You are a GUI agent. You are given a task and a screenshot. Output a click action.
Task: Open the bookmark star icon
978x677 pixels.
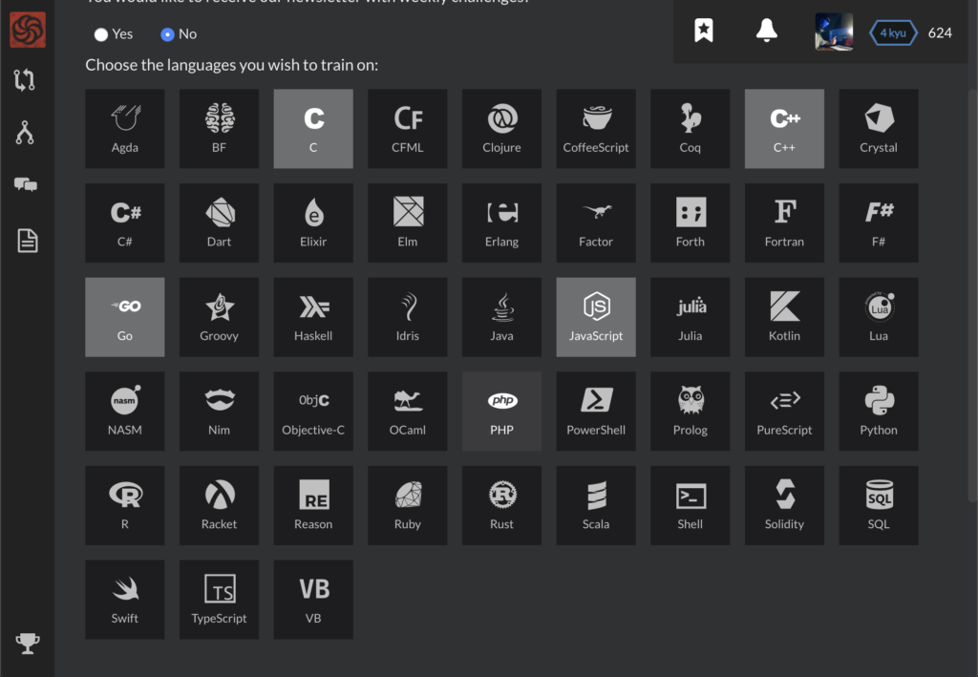(x=704, y=30)
